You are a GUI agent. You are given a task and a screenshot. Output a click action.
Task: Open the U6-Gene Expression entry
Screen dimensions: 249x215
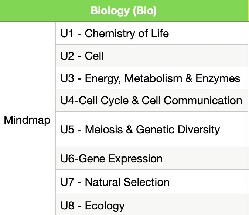click(111, 159)
